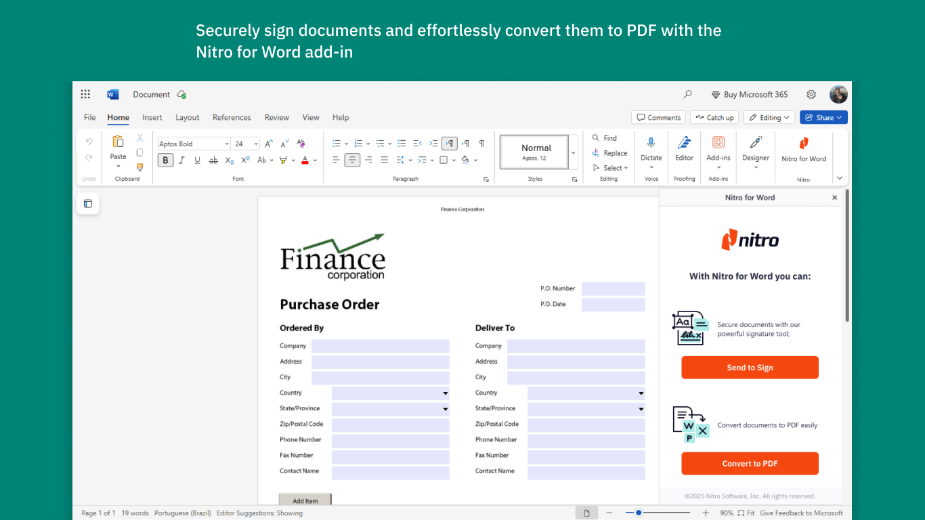Viewport: 925px width, 520px height.
Task: Apply subscript formatting
Action: point(230,160)
